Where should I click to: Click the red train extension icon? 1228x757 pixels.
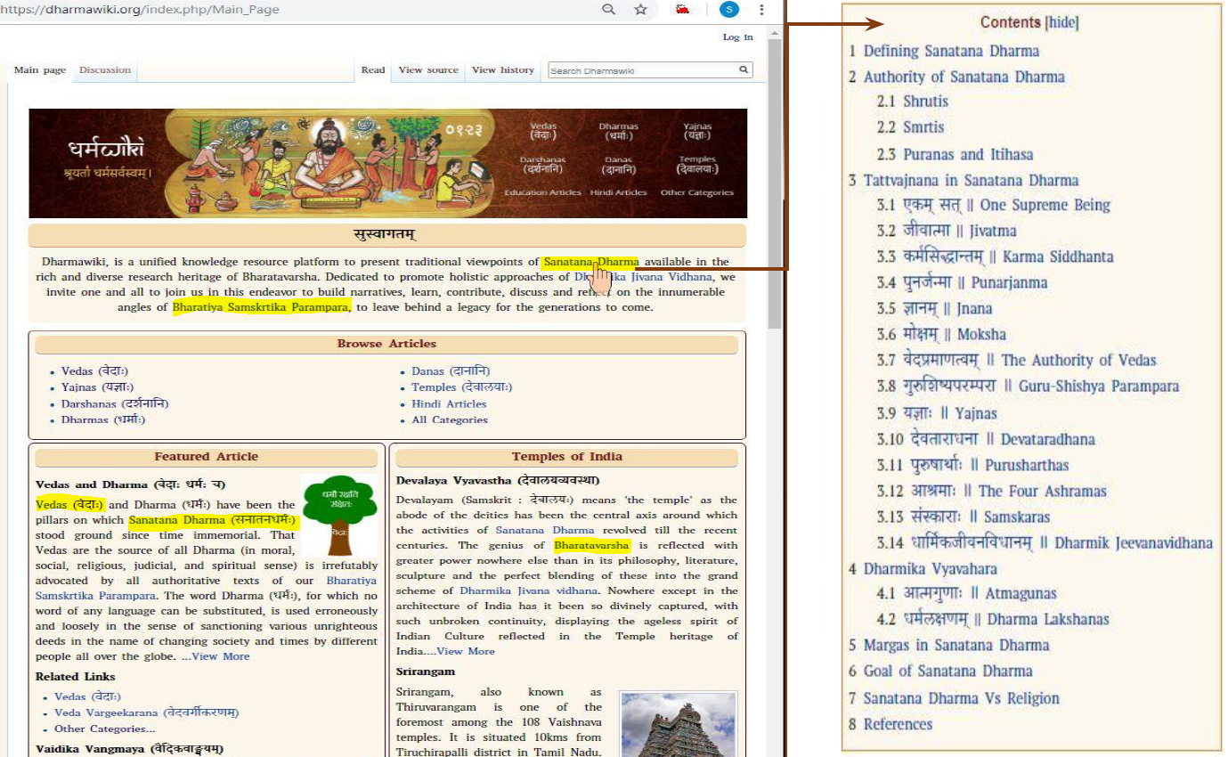(683, 10)
